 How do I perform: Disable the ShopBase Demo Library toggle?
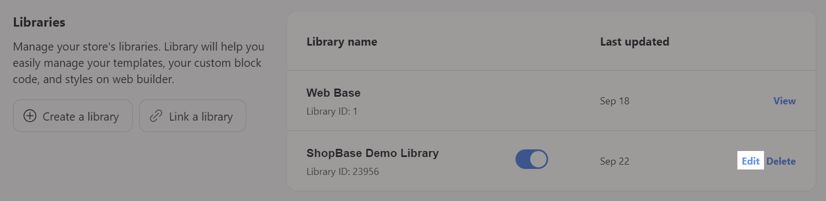(531, 160)
